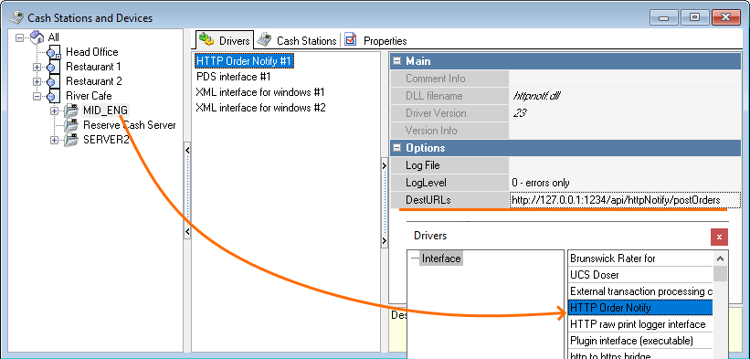
Task: Select All root tree item
Action: [54, 37]
